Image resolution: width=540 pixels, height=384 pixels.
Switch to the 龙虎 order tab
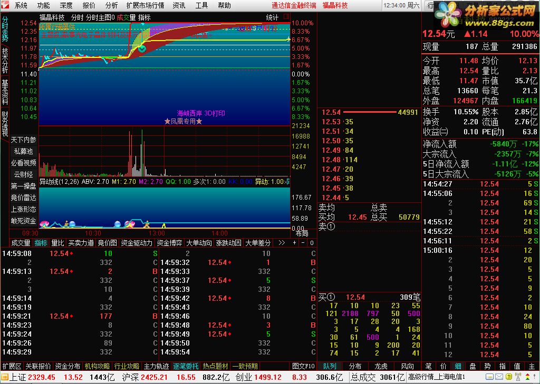click(x=381, y=366)
